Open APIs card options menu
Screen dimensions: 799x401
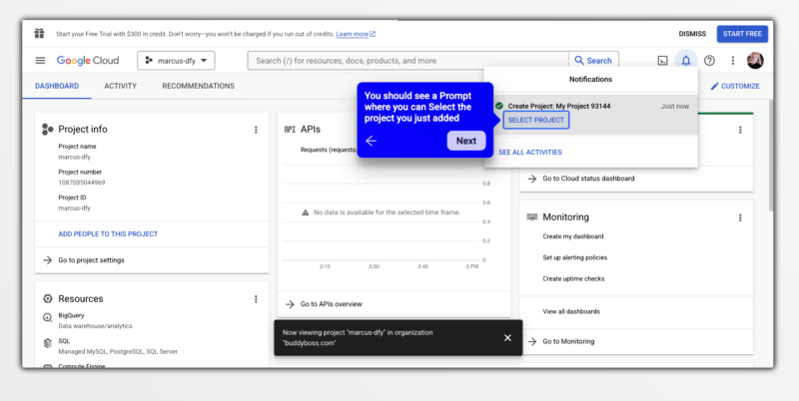[x=496, y=130]
